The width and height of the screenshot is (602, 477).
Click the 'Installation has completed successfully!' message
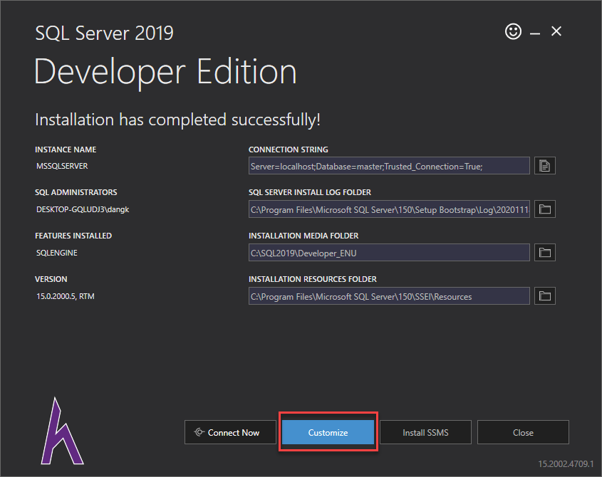pos(177,120)
